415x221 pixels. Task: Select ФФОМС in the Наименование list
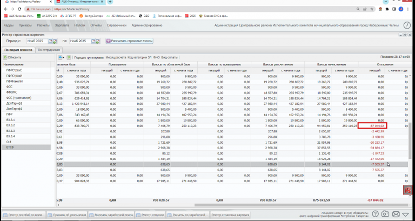[x=12, y=92]
